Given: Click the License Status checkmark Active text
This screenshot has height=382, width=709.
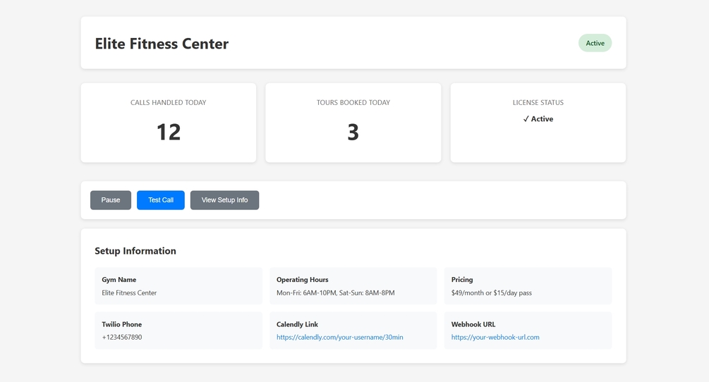Looking at the screenshot, I should (538, 119).
